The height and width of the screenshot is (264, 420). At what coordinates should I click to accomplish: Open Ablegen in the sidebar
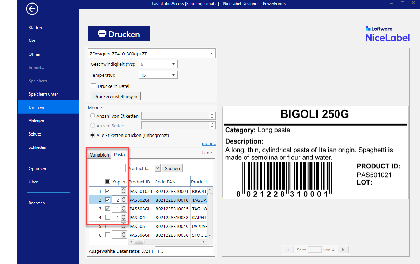coord(48,121)
